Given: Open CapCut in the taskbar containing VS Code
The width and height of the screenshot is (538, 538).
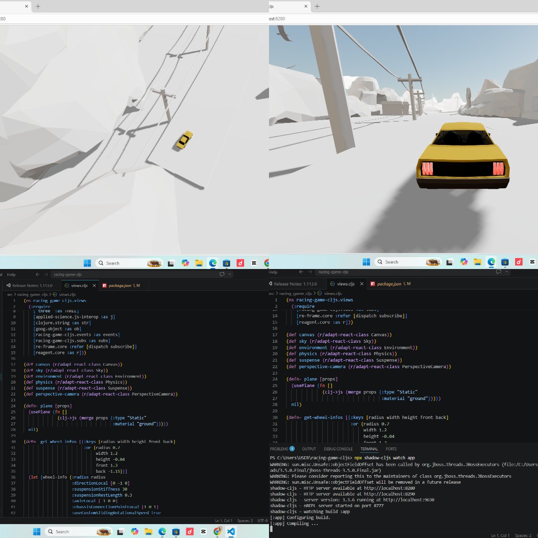Looking at the screenshot, I should 203,532.
